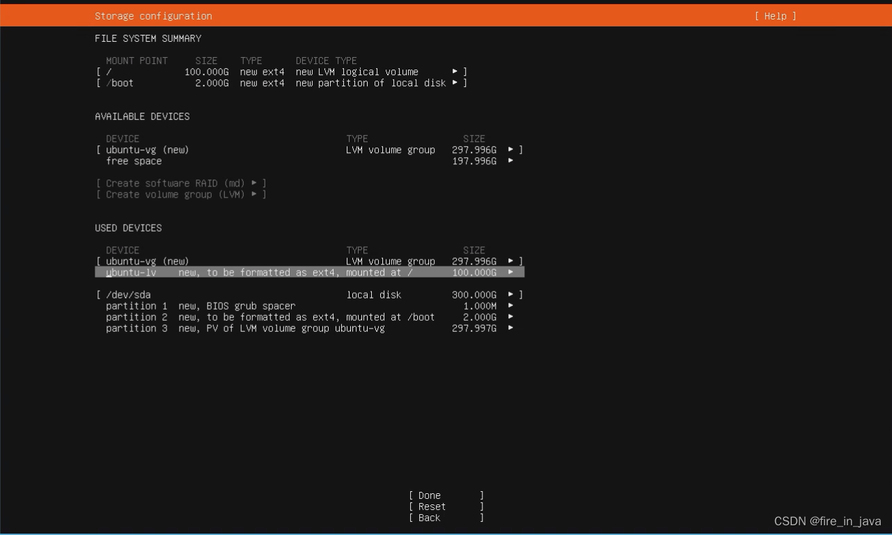892x535 pixels.
Task: Select partition 2 mounted at /boot
Action: point(310,317)
